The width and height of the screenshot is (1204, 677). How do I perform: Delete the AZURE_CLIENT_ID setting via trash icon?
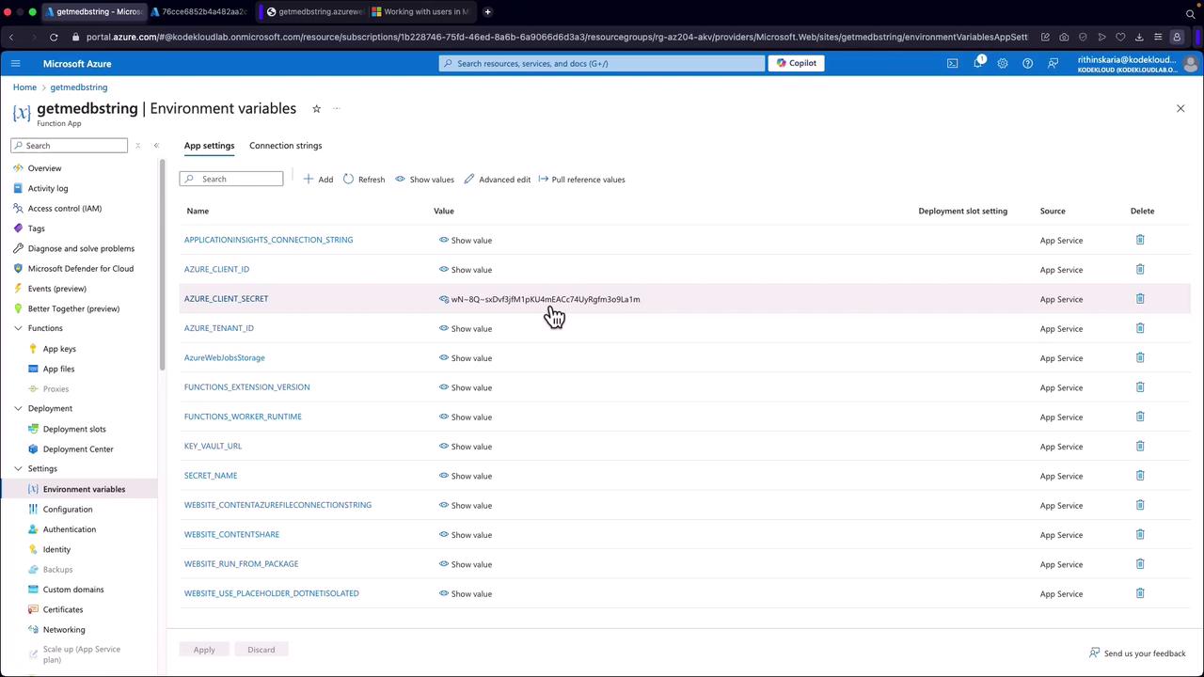pos(1139,270)
